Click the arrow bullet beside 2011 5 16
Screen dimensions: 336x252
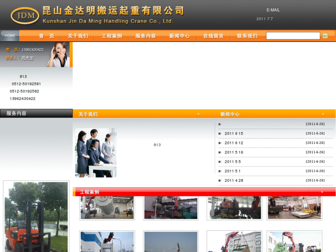[x=220, y=153]
